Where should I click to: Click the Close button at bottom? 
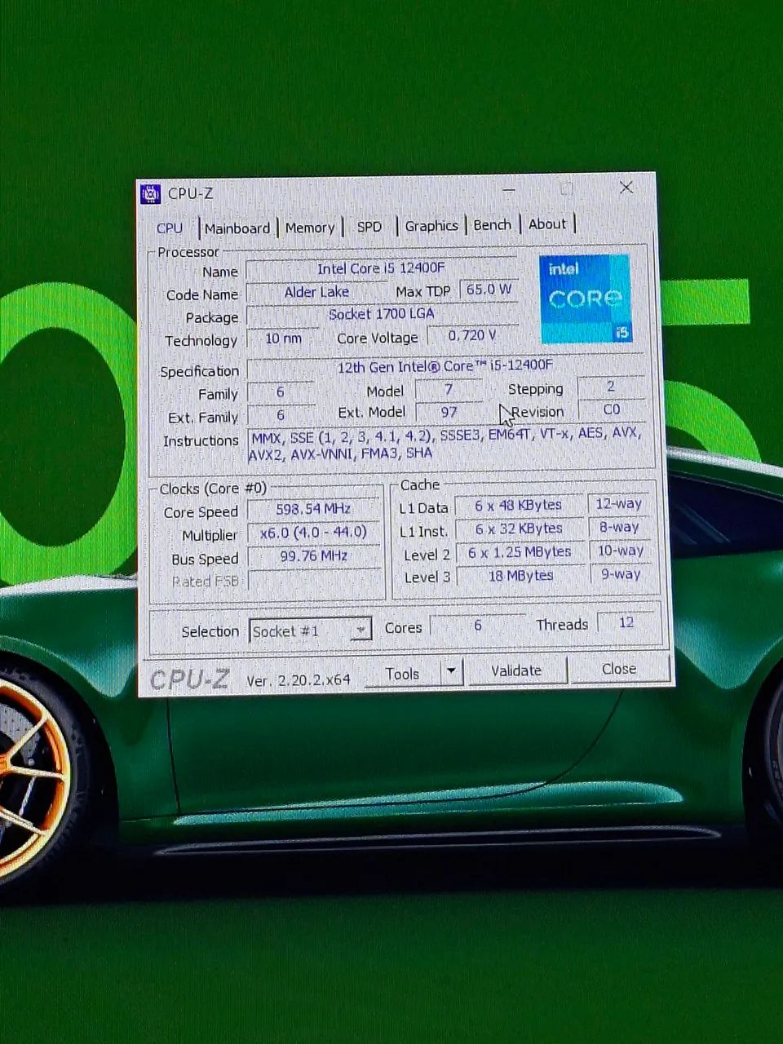point(619,669)
